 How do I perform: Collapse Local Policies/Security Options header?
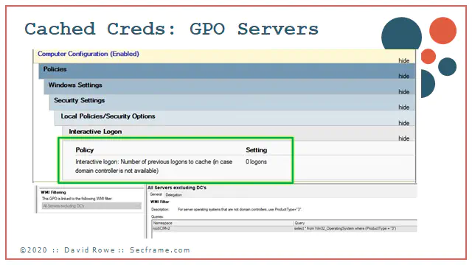(235, 118)
